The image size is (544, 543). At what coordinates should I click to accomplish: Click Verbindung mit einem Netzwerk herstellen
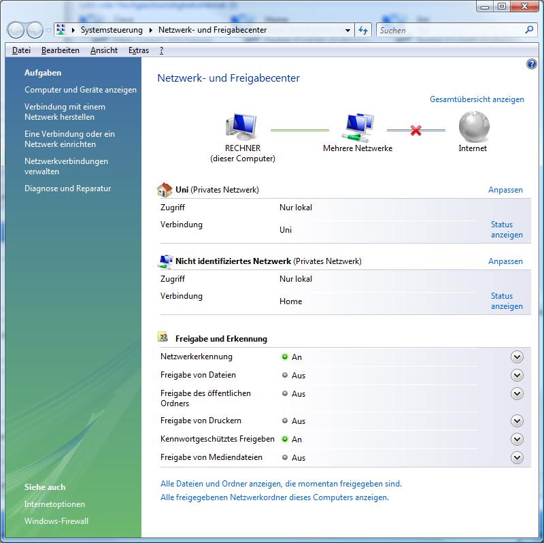(x=65, y=112)
